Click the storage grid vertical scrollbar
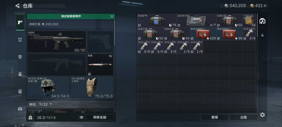This screenshot has height=127, width=282. tap(257, 25)
